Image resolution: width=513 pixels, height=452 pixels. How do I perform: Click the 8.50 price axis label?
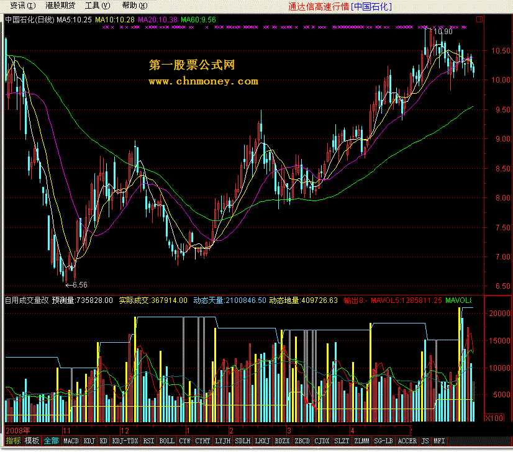click(x=502, y=168)
